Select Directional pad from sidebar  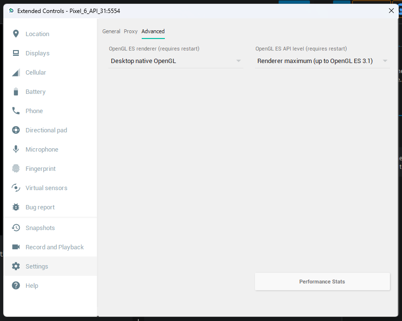coord(46,130)
